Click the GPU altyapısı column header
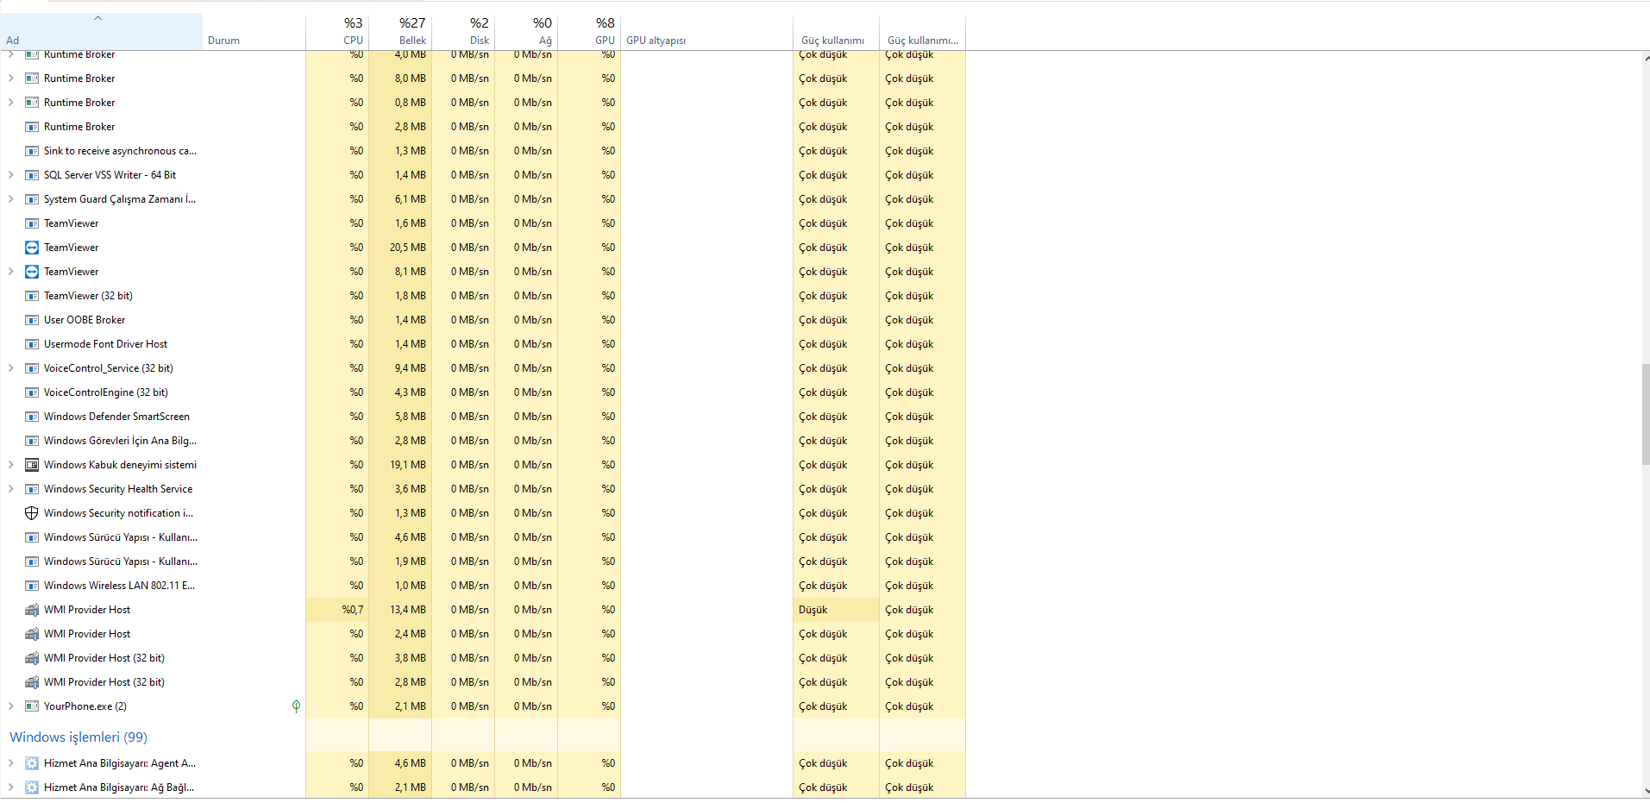Viewport: 1650px width, 803px height. (x=706, y=32)
